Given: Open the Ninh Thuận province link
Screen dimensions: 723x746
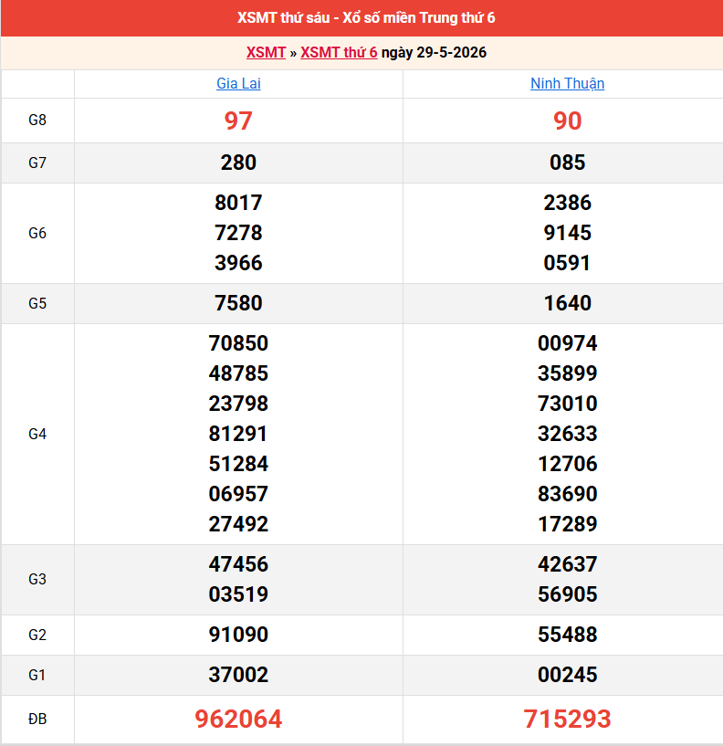Looking at the screenshot, I should pos(568,83).
